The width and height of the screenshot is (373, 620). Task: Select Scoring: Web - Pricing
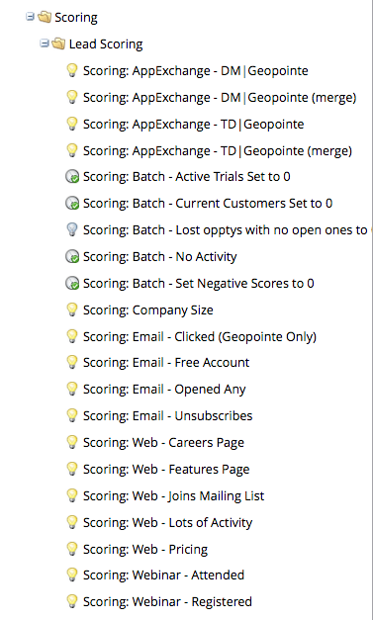pos(145,549)
